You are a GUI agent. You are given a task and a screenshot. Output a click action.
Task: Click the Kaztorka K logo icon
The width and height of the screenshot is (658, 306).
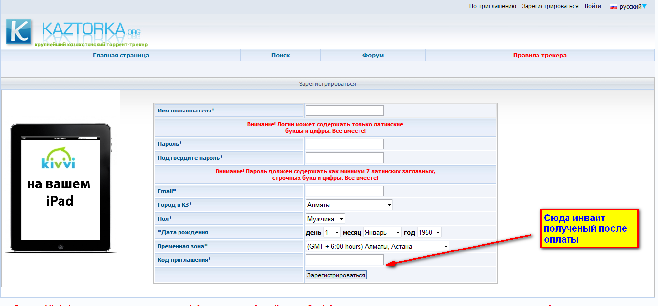click(19, 31)
